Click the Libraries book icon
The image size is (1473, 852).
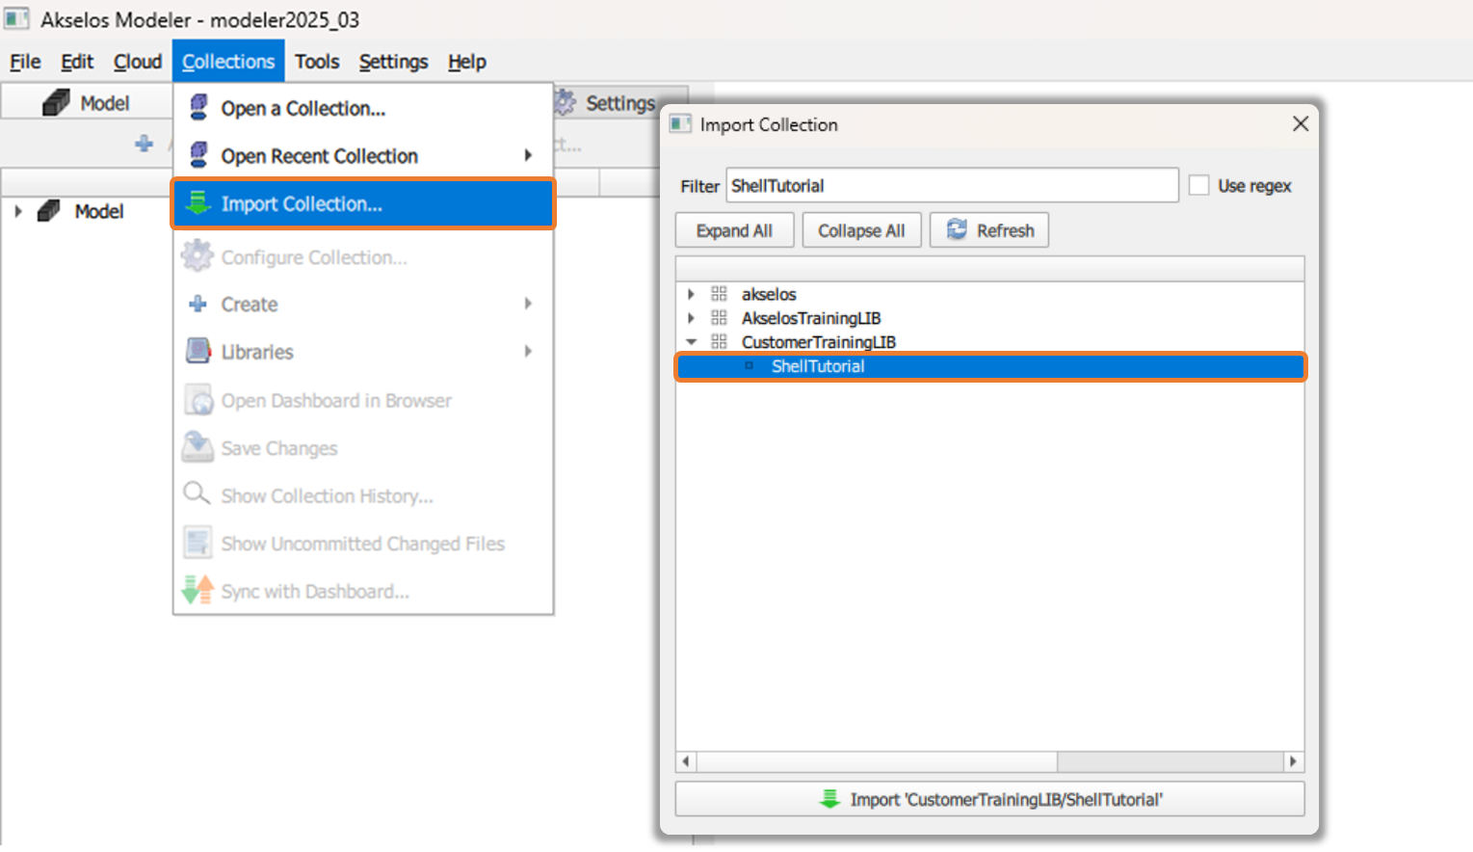pos(197,351)
